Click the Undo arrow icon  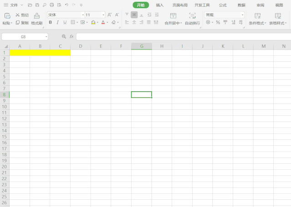pyautogui.click(x=66, y=5)
